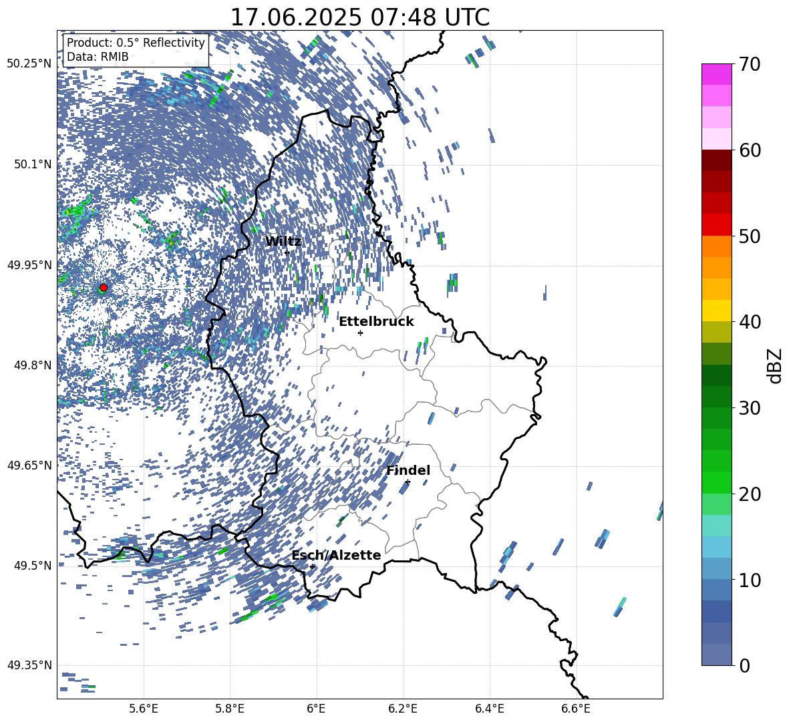The image size is (791, 722).
Task: Click the colorbar tick label 50
Action: pos(750,236)
